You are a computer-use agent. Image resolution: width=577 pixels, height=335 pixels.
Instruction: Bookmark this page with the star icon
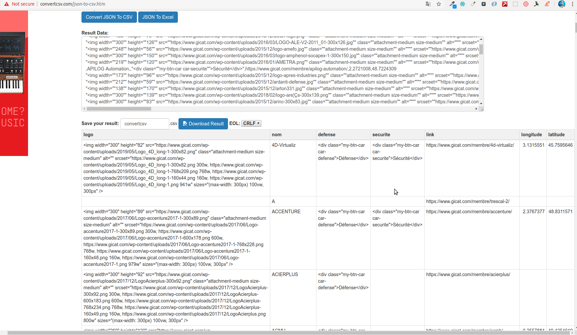click(x=439, y=4)
